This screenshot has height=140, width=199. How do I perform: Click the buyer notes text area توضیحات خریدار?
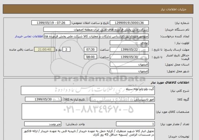click(x=88, y=134)
